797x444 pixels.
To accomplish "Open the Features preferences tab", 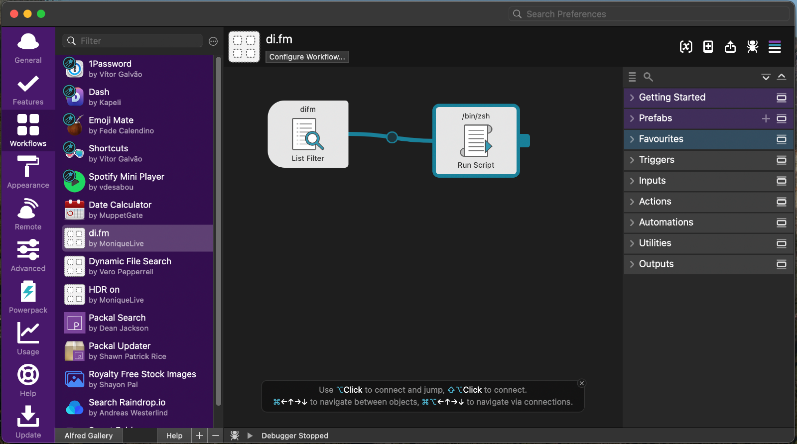I will click(28, 90).
